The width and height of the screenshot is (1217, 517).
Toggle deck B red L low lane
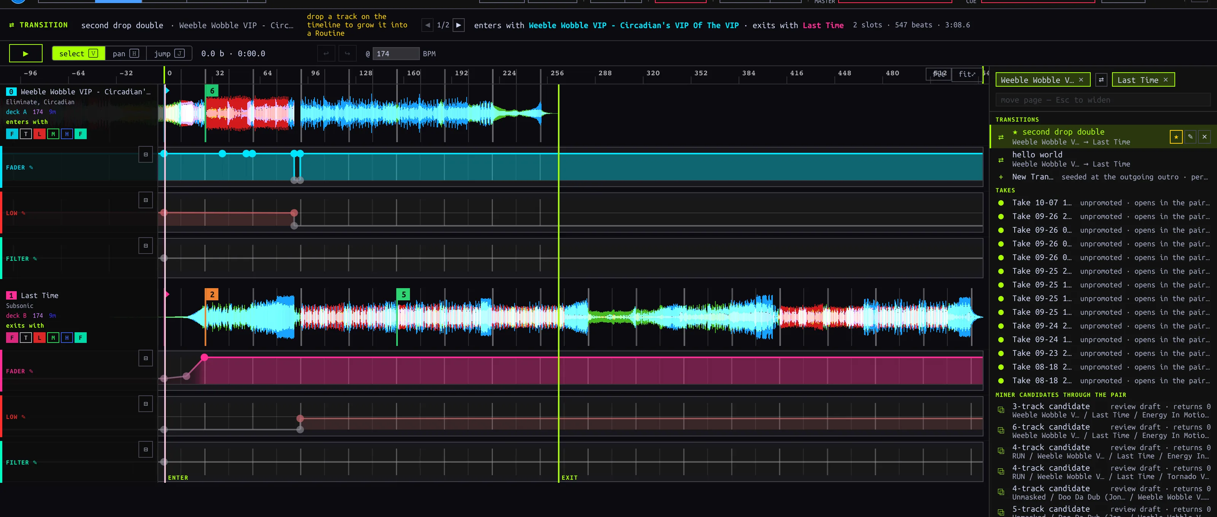pyautogui.click(x=39, y=338)
